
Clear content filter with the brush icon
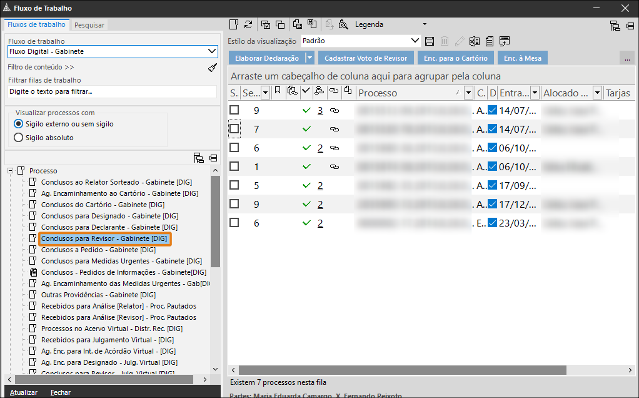[x=213, y=68]
